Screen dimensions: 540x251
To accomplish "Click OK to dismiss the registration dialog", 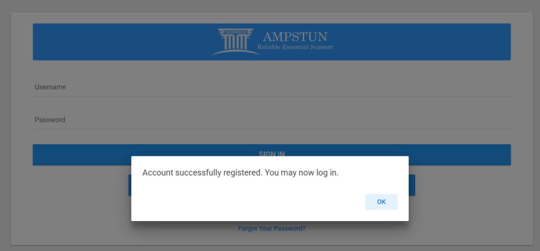I will point(381,202).
